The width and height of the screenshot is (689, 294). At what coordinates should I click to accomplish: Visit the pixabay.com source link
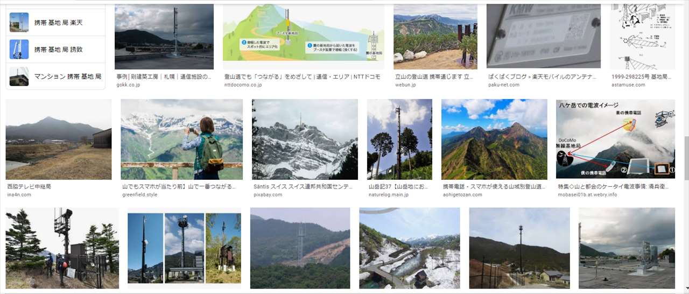coord(268,194)
